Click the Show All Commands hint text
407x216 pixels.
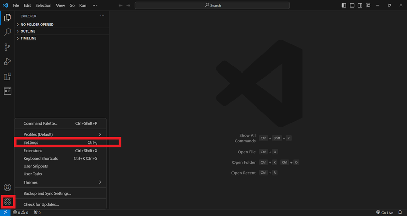tap(245, 138)
